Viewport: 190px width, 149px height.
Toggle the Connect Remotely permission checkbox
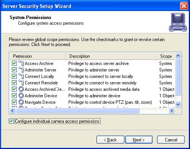pos(14,82)
